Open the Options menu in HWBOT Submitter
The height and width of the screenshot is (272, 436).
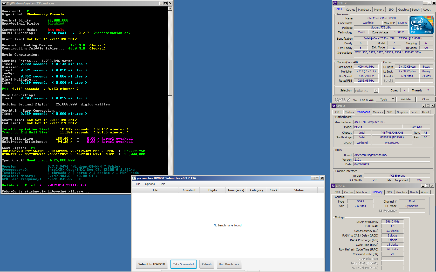[x=150, y=184]
